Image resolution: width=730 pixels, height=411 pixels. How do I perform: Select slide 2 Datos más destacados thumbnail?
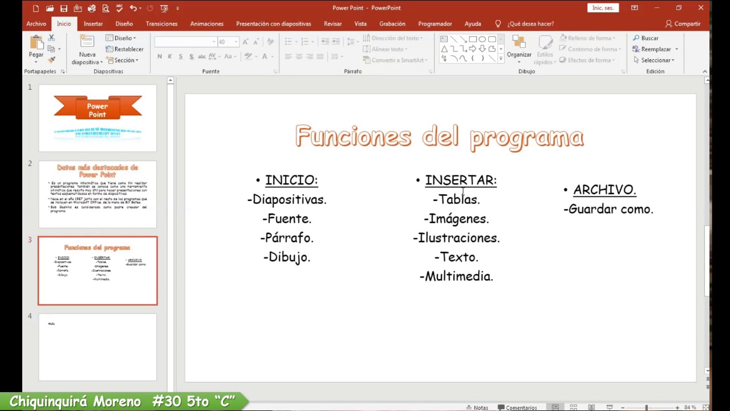point(98,194)
